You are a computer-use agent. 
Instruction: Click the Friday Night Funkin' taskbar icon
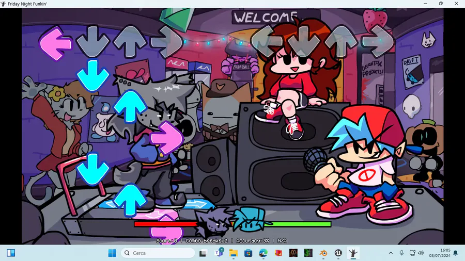pyautogui.click(x=353, y=253)
